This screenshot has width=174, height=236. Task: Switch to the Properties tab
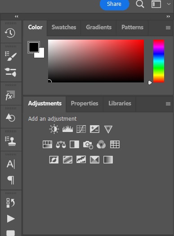coord(85,104)
